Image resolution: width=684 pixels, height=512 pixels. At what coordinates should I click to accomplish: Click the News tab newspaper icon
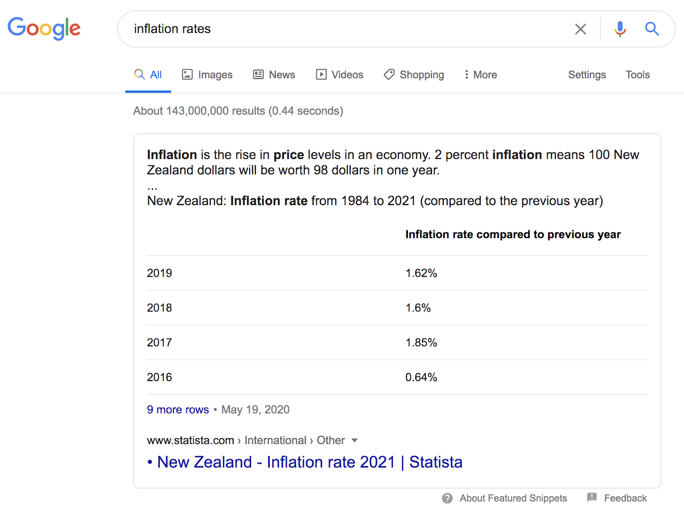pyautogui.click(x=258, y=74)
